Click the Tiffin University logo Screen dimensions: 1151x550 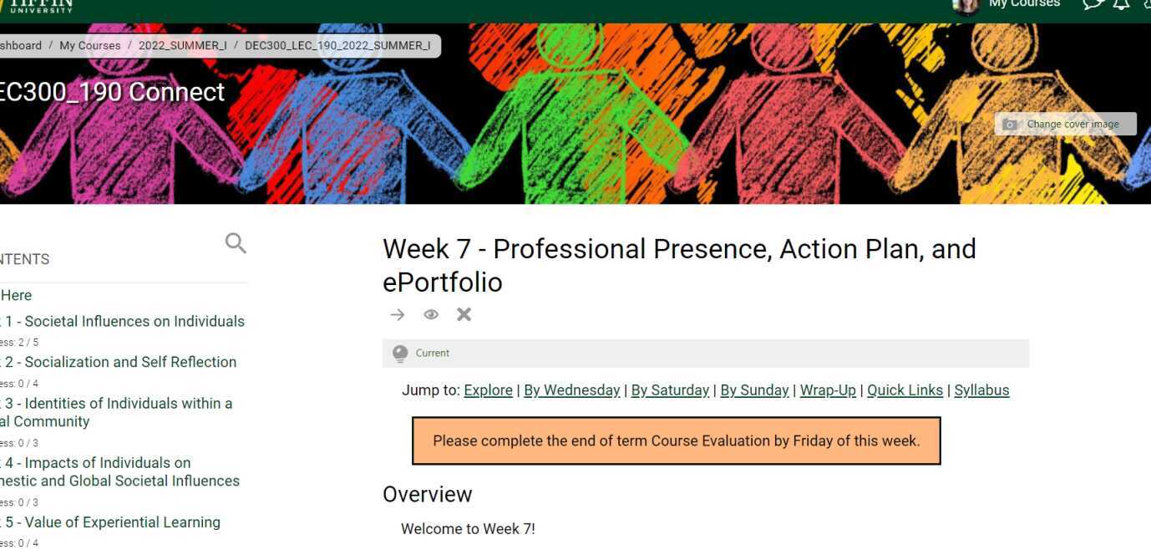(38, 5)
